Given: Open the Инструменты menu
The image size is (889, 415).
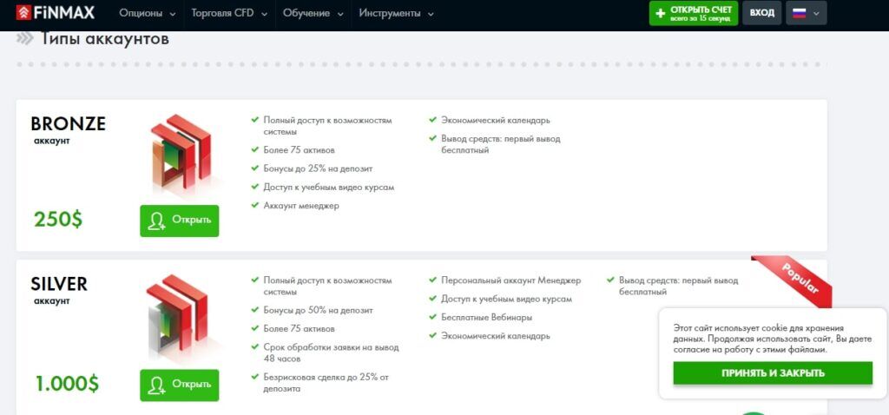Looking at the screenshot, I should click(x=396, y=14).
